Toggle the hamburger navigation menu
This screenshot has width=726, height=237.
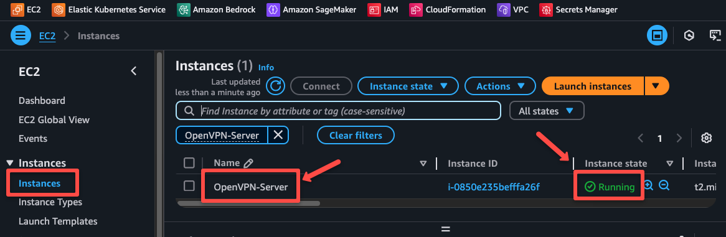21,35
